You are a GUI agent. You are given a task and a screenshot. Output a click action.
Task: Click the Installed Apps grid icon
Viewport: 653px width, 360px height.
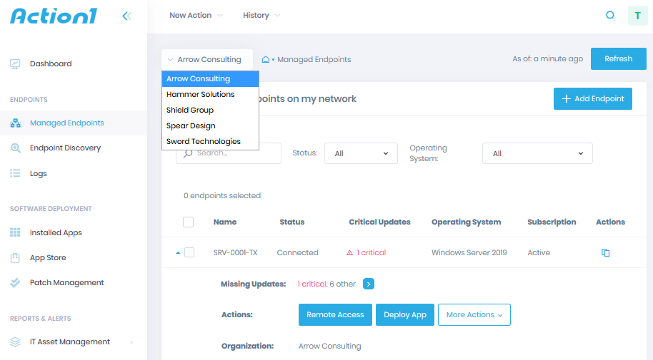(x=15, y=232)
